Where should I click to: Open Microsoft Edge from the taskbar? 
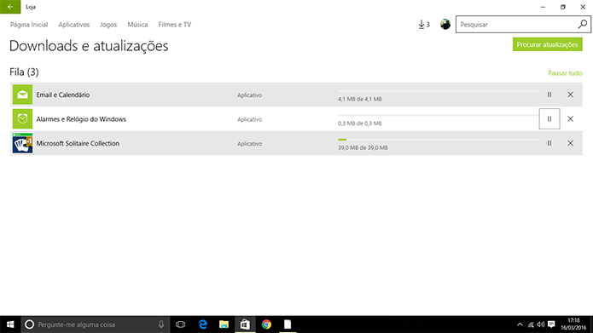tap(203, 324)
